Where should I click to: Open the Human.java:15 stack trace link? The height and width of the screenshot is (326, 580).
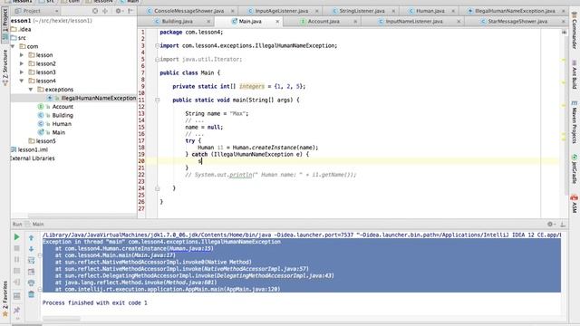190,248
